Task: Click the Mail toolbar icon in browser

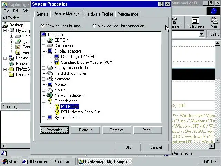Action: pyautogui.click(x=214, y=22)
